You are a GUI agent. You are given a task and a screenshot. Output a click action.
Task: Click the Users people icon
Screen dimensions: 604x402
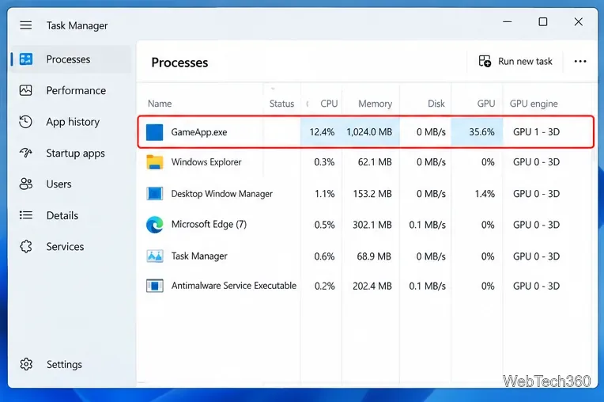pos(26,184)
